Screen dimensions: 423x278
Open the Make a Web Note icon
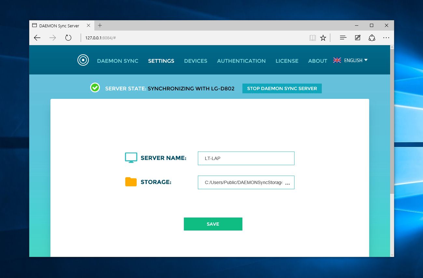click(x=358, y=38)
